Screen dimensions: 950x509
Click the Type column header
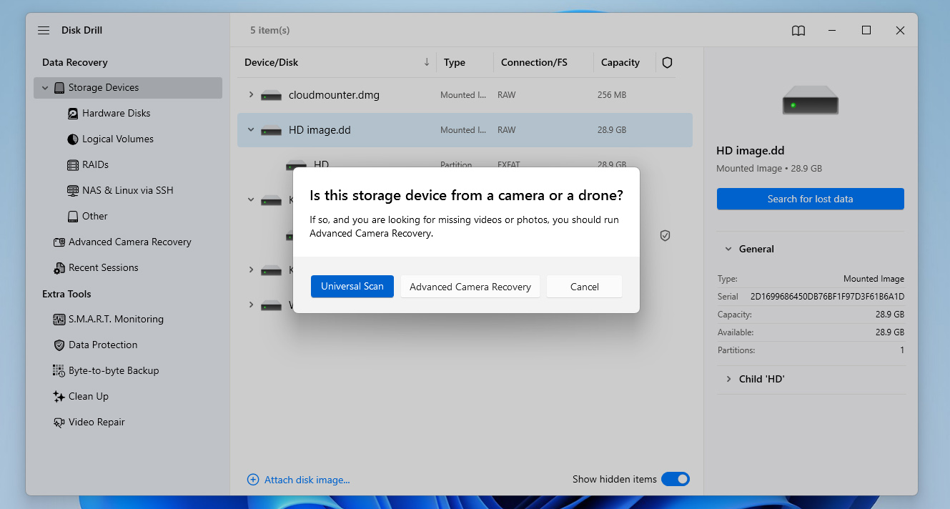[455, 62]
